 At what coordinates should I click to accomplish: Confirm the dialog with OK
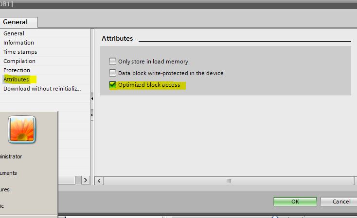[295, 201]
